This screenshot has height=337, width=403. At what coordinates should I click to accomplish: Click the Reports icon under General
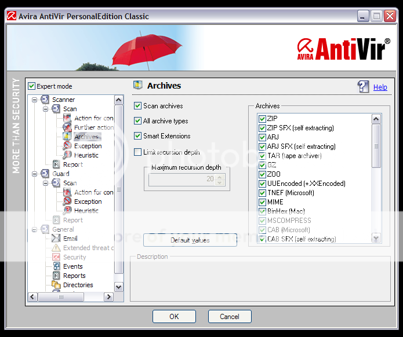click(x=56, y=276)
